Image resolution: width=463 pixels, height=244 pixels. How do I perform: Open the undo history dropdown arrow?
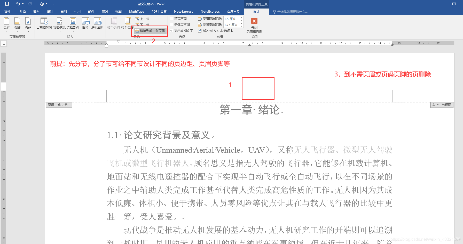tap(23, 4)
